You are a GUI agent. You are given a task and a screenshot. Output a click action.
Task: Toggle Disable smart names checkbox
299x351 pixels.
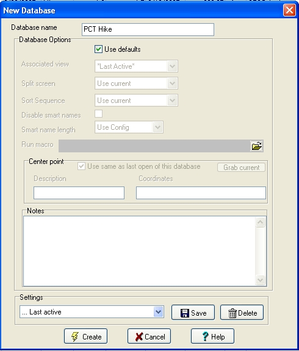point(99,114)
